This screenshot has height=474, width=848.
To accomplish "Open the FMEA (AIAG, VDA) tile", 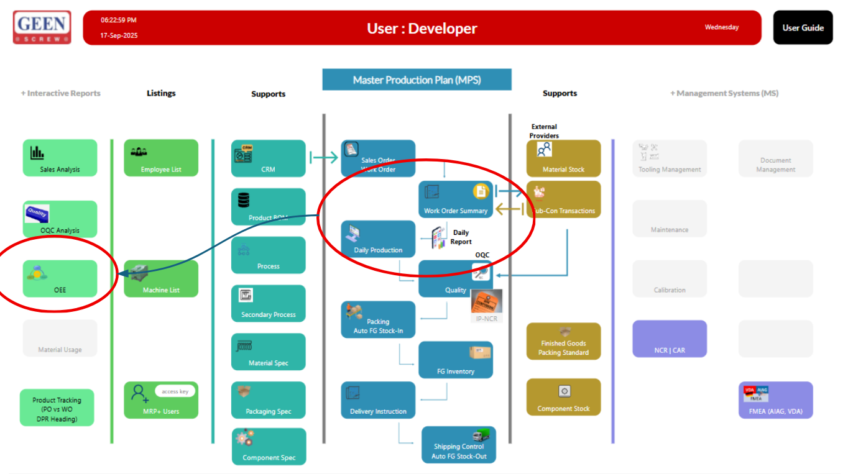I will [x=775, y=400].
